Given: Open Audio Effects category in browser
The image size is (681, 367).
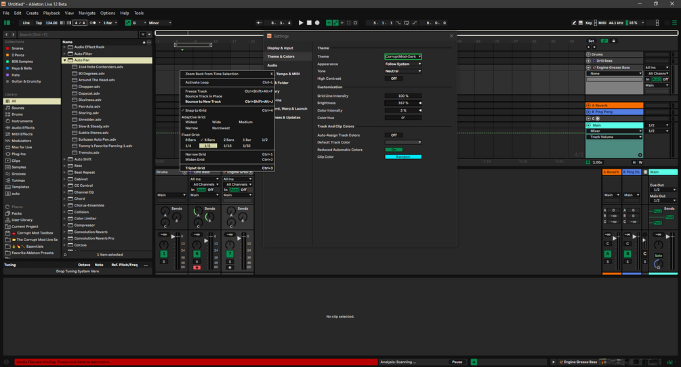Looking at the screenshot, I should 23,128.
